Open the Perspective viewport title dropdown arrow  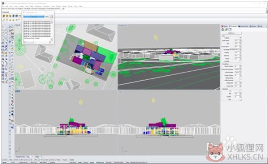(x=129, y=25)
